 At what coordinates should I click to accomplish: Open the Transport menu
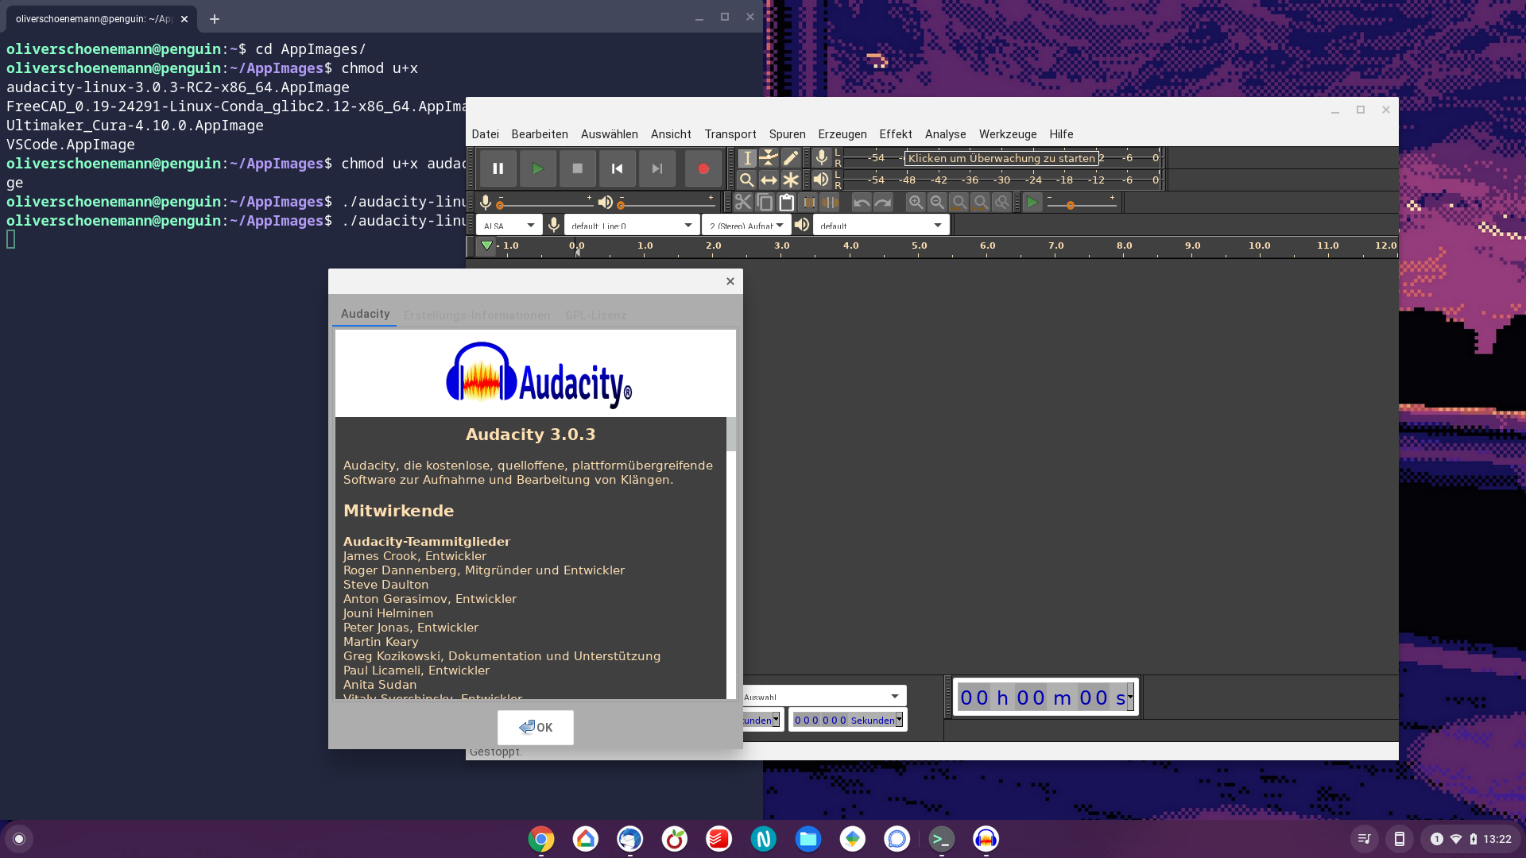click(x=730, y=134)
